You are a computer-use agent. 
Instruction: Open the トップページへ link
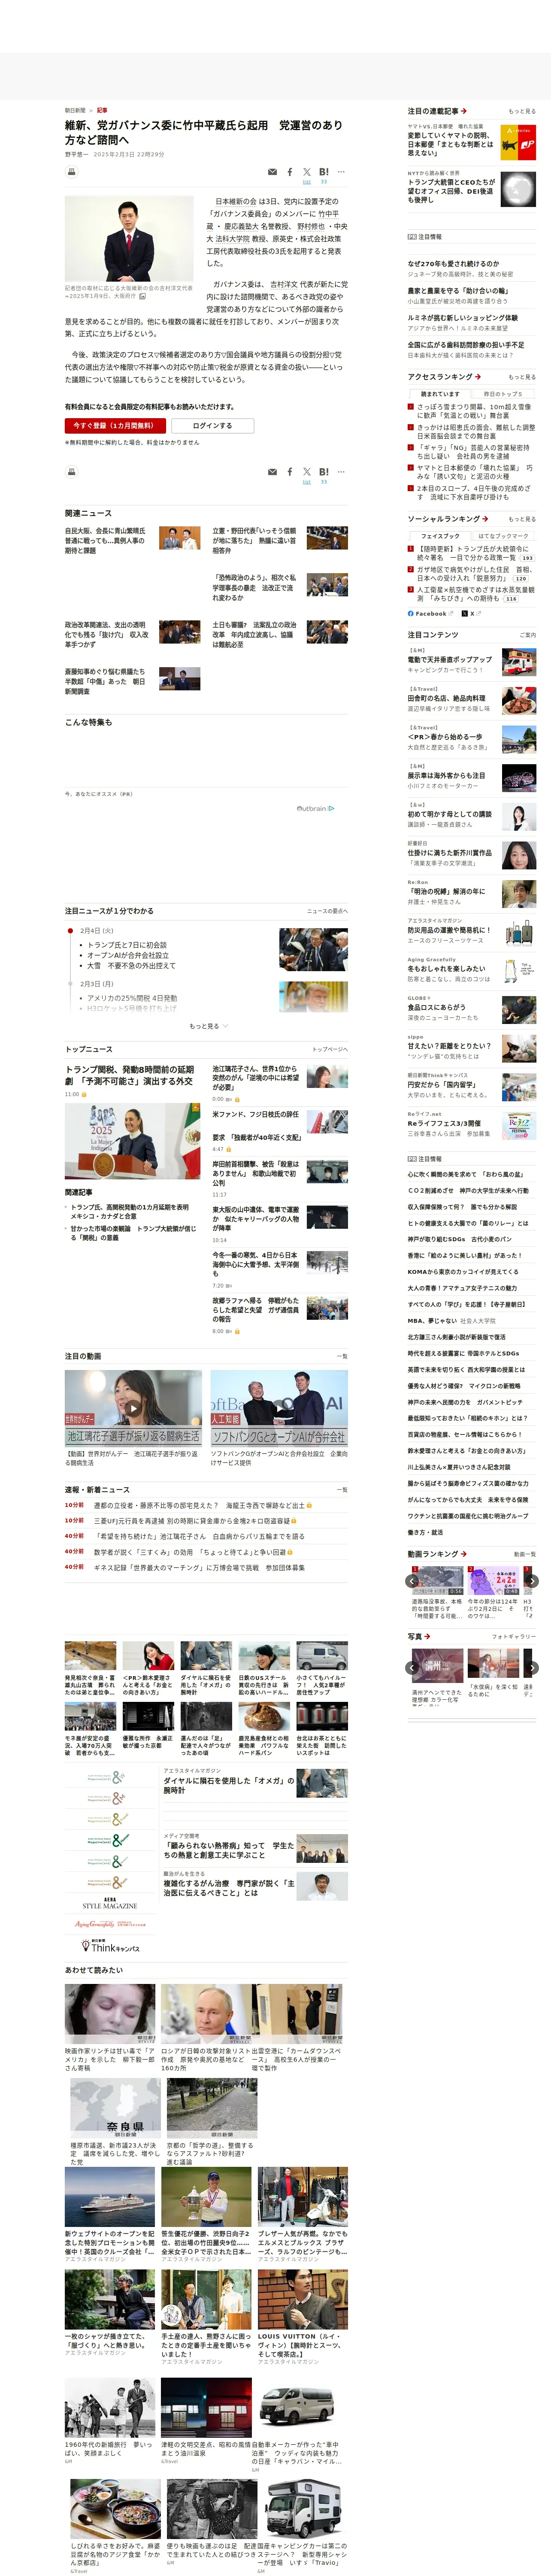click(330, 1050)
